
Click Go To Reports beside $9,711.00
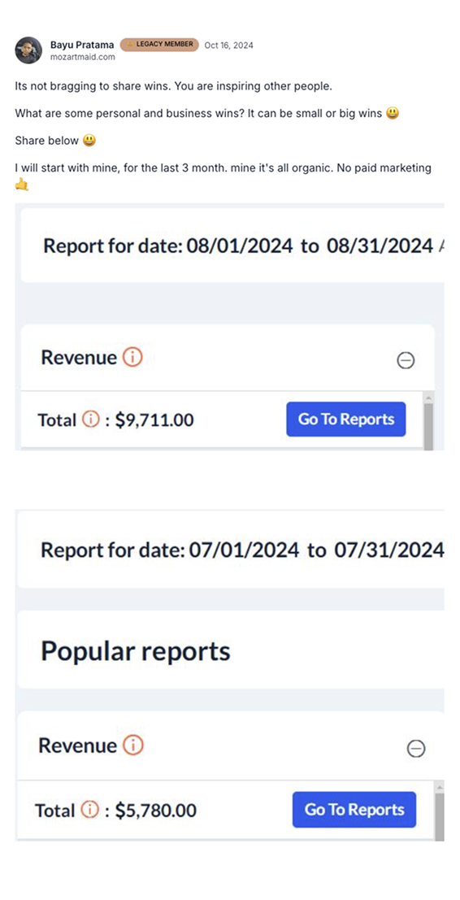pyautogui.click(x=346, y=419)
